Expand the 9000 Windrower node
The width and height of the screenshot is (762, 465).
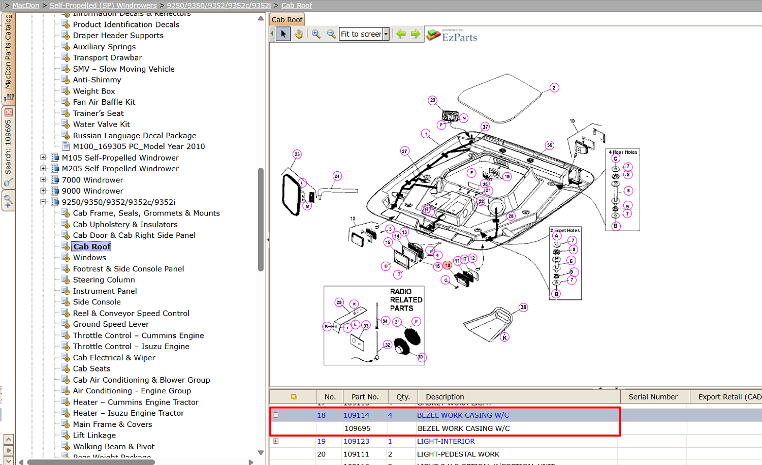43,191
